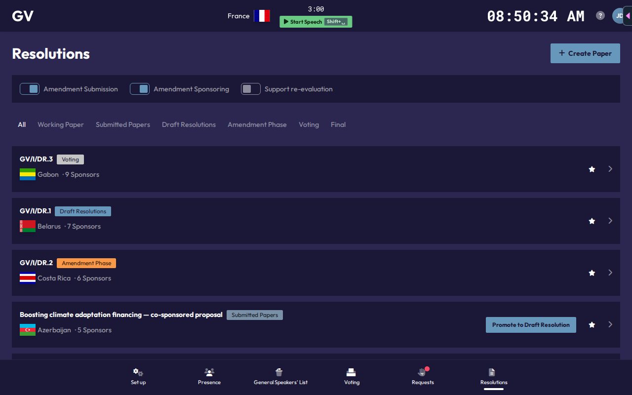Select the All filter tab
The width and height of the screenshot is (632, 395).
pos(22,124)
